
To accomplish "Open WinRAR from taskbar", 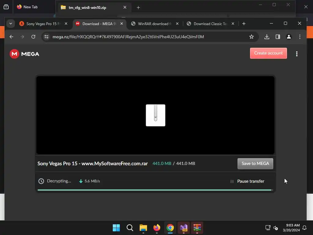I will (197, 228).
